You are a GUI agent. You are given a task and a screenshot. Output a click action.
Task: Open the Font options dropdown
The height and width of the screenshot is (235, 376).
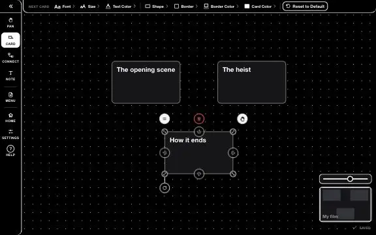click(x=65, y=7)
